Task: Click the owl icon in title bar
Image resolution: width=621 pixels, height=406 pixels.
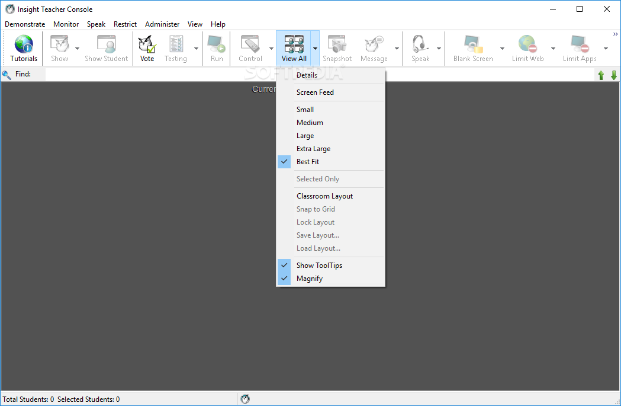Action: (x=10, y=9)
